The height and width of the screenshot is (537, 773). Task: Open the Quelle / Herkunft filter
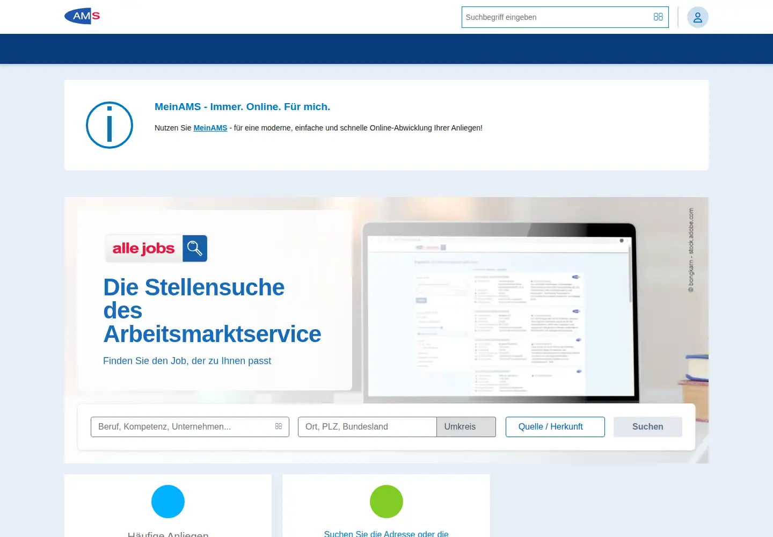coord(555,427)
